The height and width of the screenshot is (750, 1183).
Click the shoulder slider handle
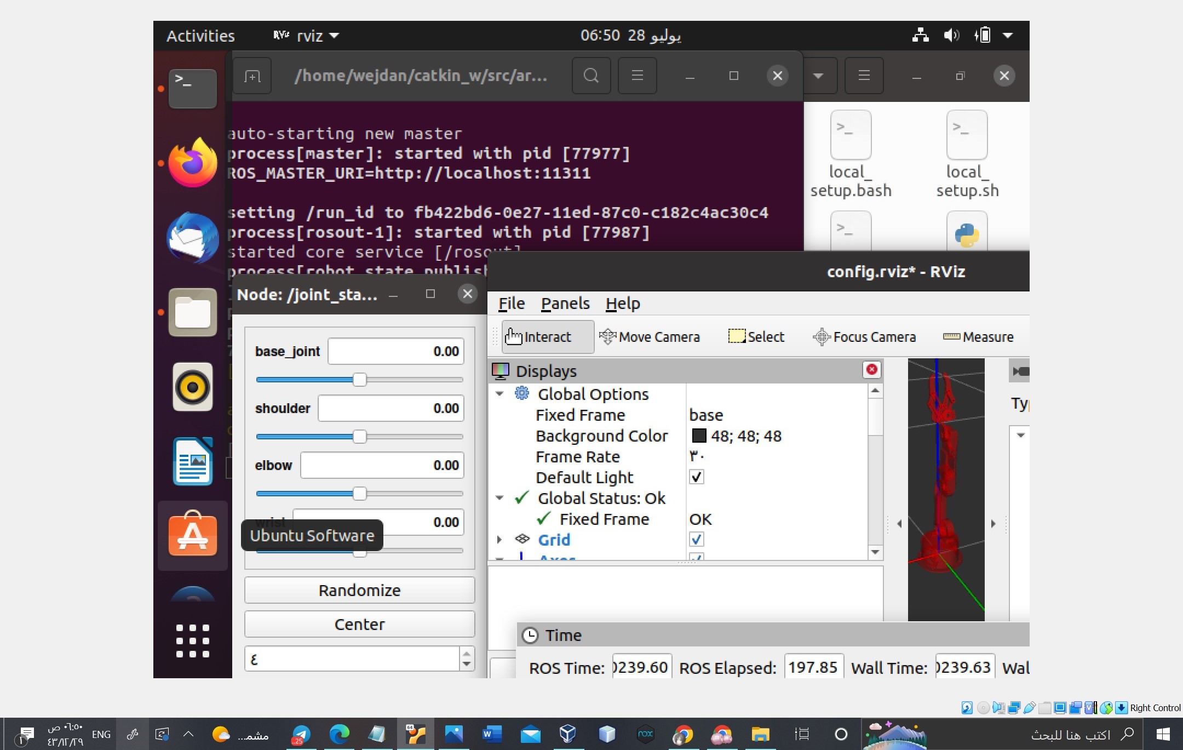[x=359, y=437]
